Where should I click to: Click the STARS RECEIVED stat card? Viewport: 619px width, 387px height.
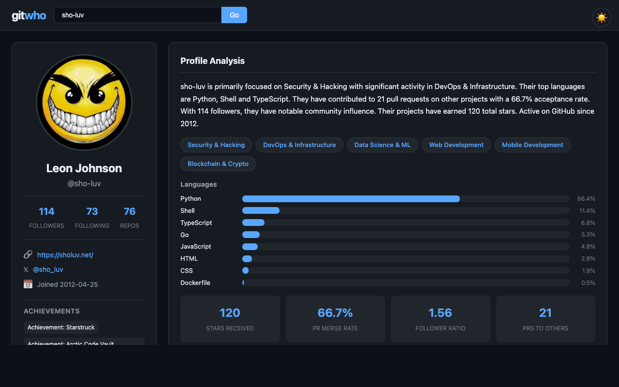point(230,319)
